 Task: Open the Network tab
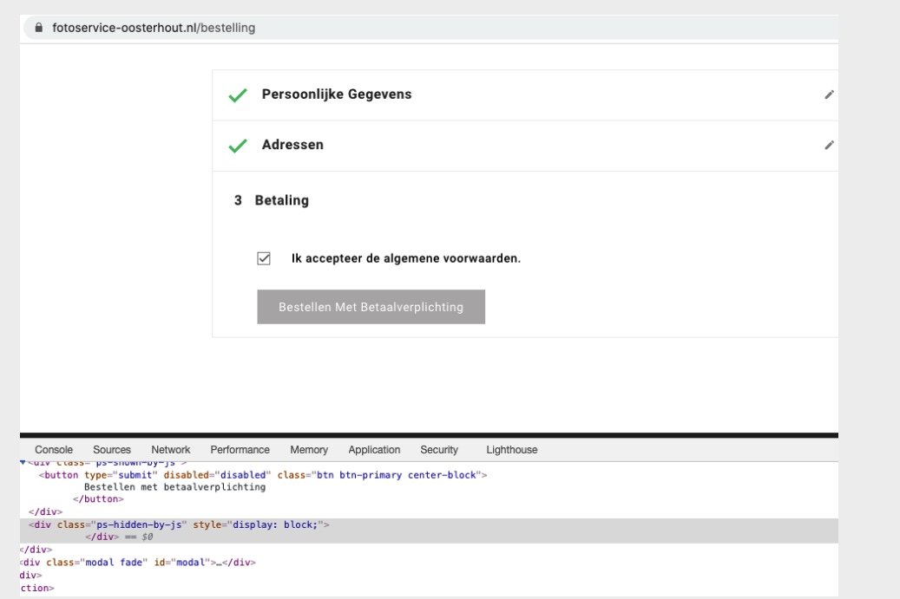point(170,450)
